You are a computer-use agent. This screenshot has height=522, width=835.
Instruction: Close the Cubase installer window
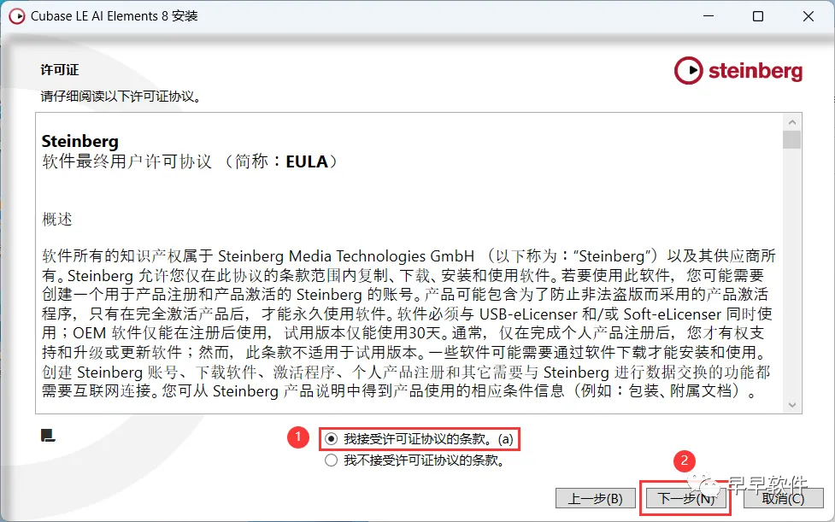click(808, 16)
